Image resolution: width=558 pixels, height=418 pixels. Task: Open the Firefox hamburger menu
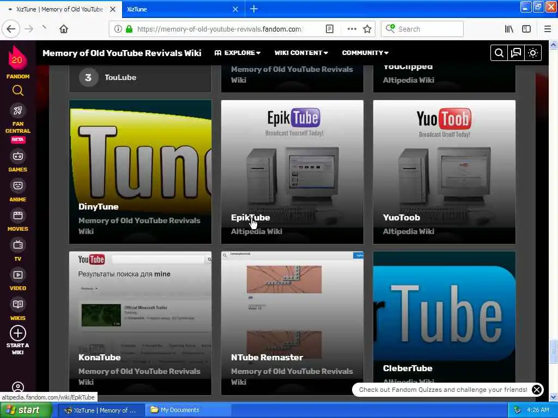547,29
